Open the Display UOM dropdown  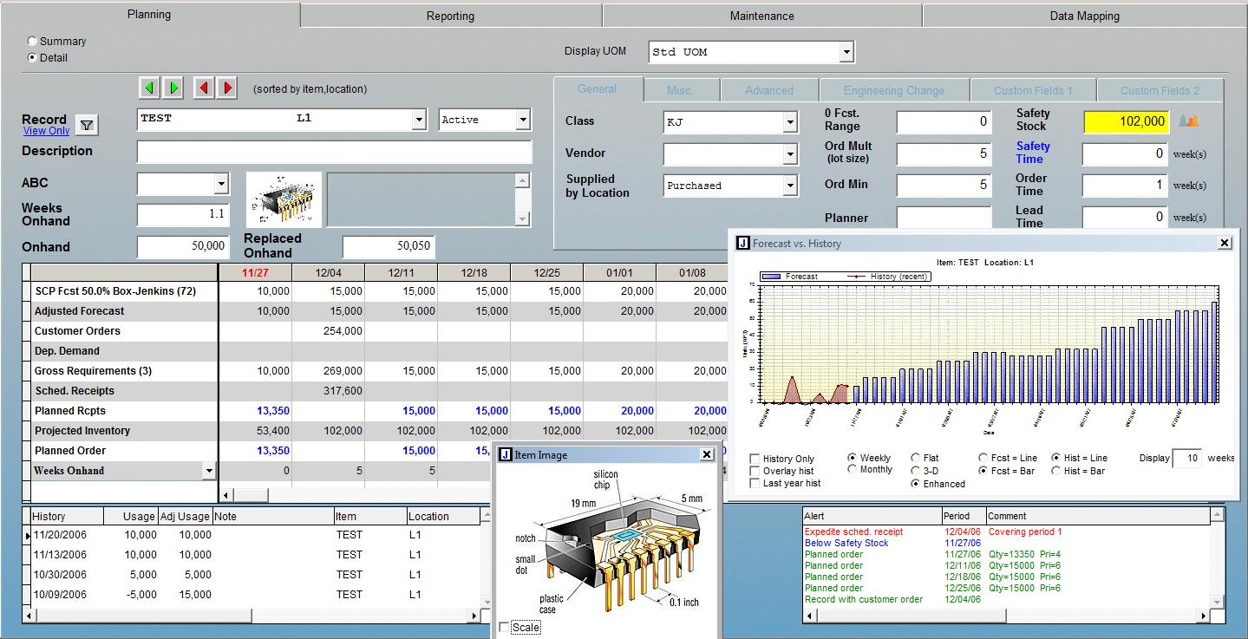[x=846, y=52]
